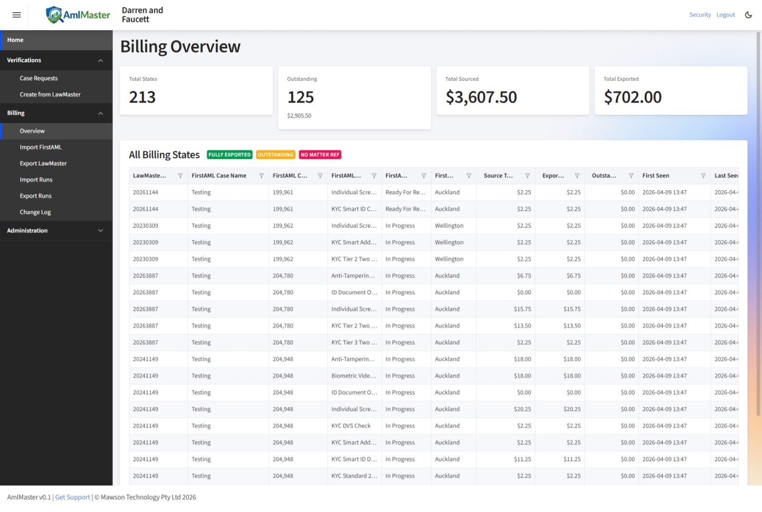The image size is (762, 512).
Task: Open the Get Support link
Action: coord(72,497)
